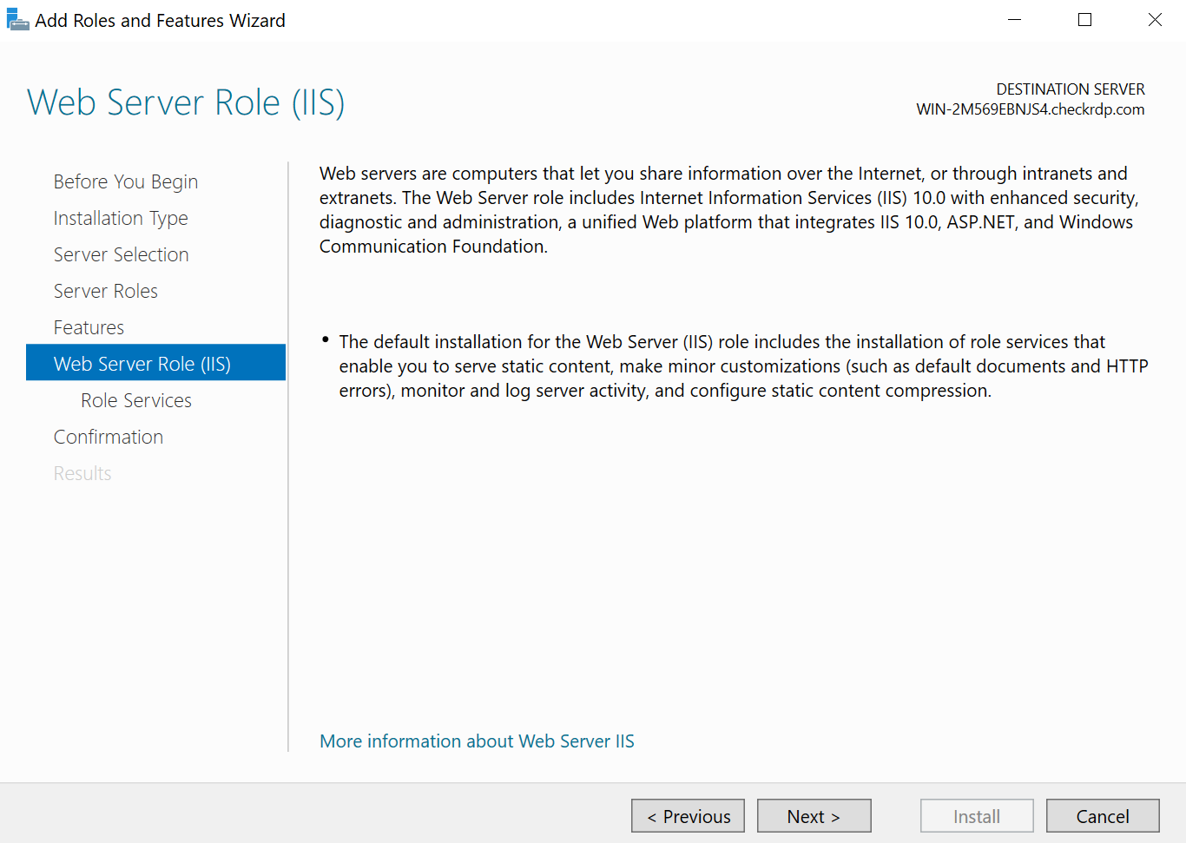
Task: Maximize the wizard window
Action: pos(1084,20)
